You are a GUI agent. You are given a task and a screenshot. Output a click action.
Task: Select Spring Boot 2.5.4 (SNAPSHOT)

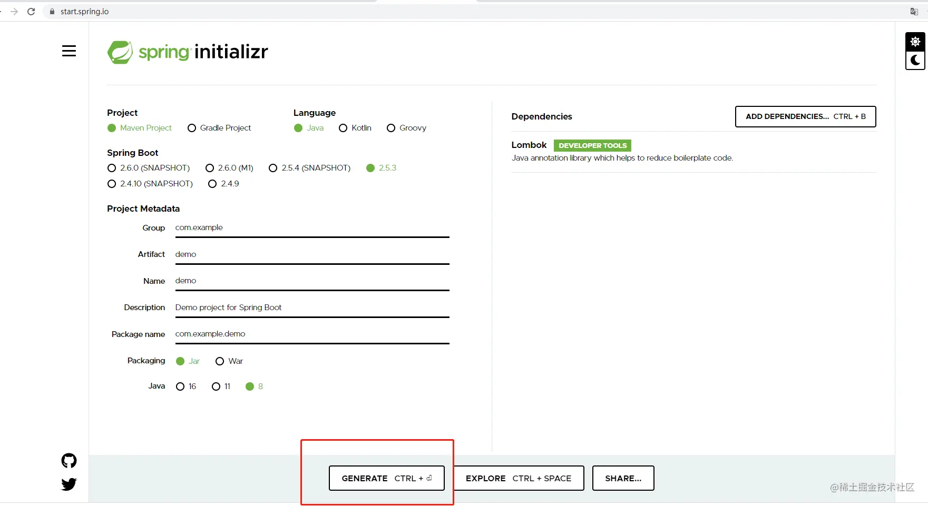[x=309, y=168]
